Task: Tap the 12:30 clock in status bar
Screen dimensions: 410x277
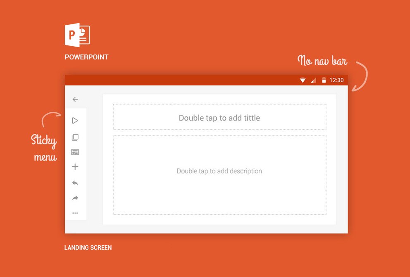Action: click(336, 80)
